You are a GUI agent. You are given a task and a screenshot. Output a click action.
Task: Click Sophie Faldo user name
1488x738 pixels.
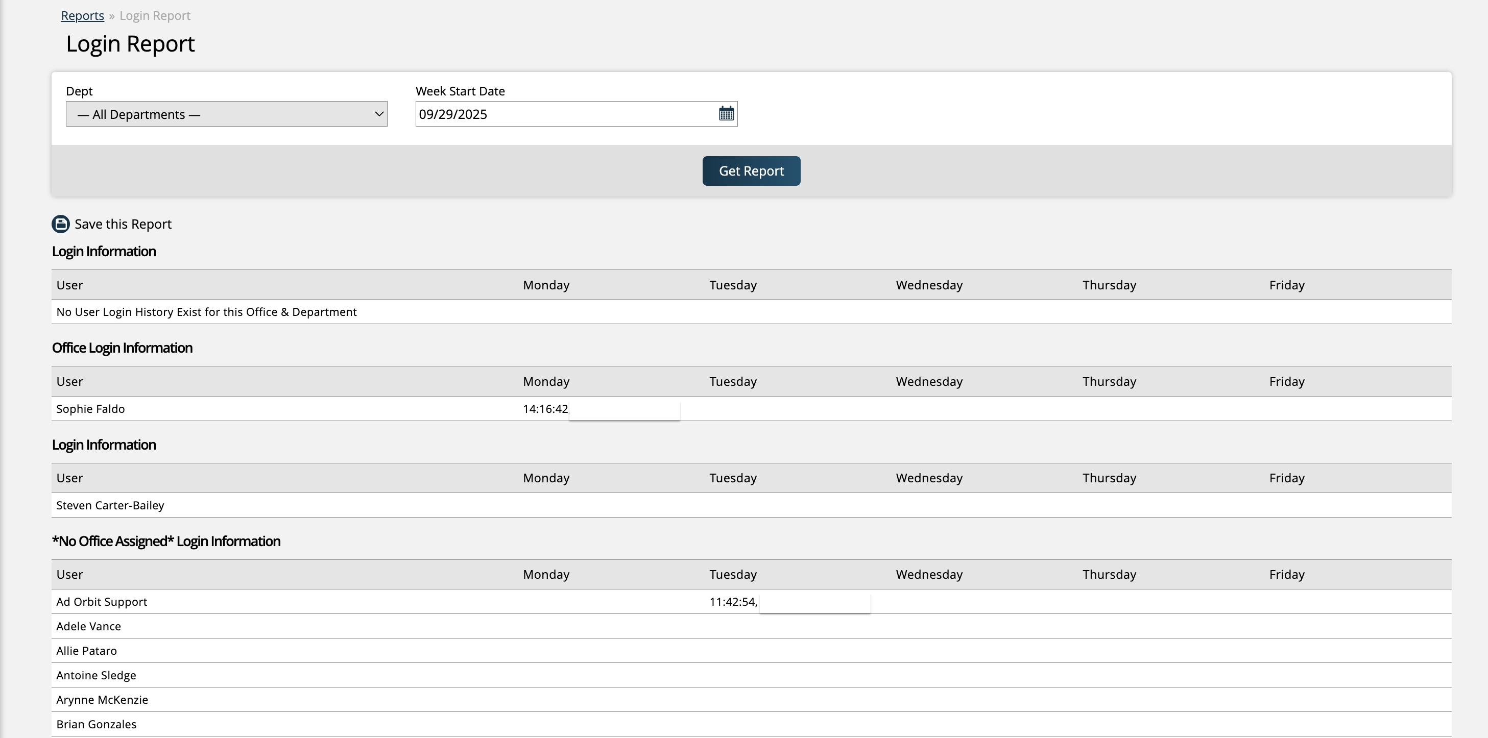click(90, 409)
